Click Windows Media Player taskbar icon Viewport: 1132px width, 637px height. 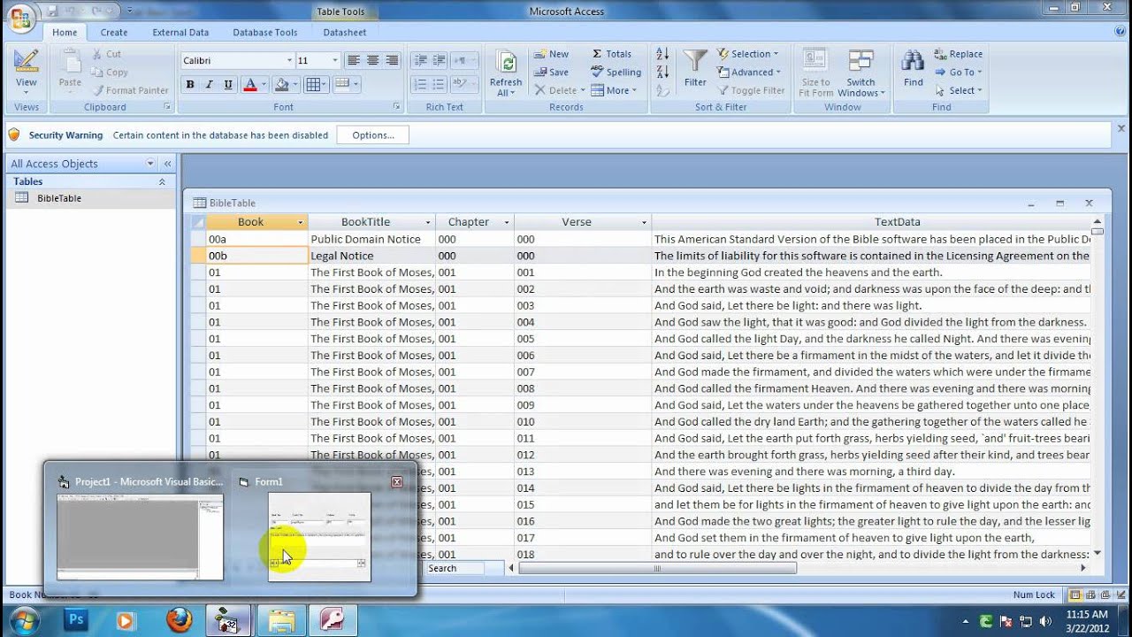tap(125, 620)
